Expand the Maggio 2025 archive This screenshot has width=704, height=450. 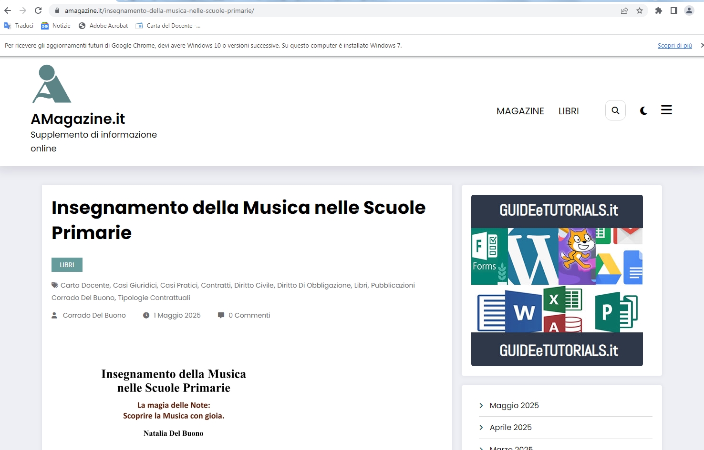(514, 406)
